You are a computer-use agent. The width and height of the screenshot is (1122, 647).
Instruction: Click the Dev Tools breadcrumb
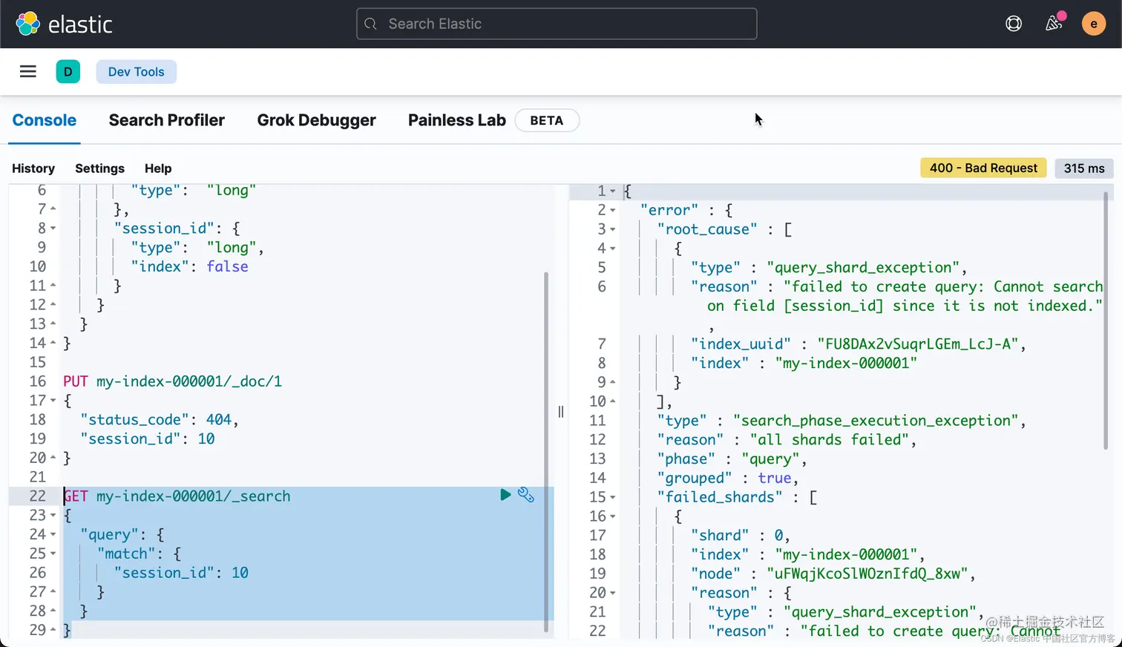[137, 72]
